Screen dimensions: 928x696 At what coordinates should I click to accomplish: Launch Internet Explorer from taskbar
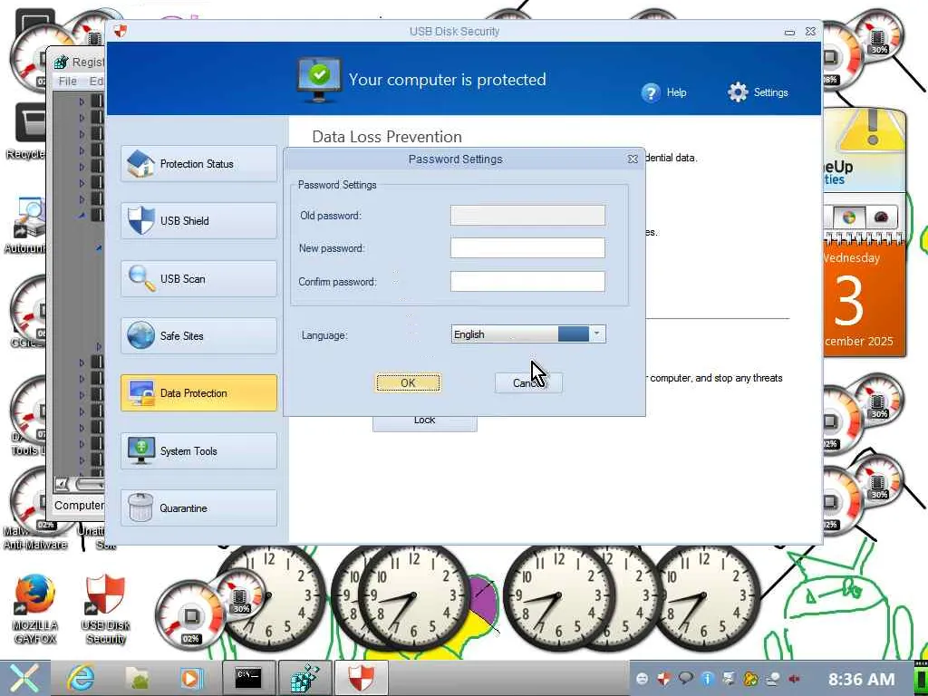coord(81,678)
